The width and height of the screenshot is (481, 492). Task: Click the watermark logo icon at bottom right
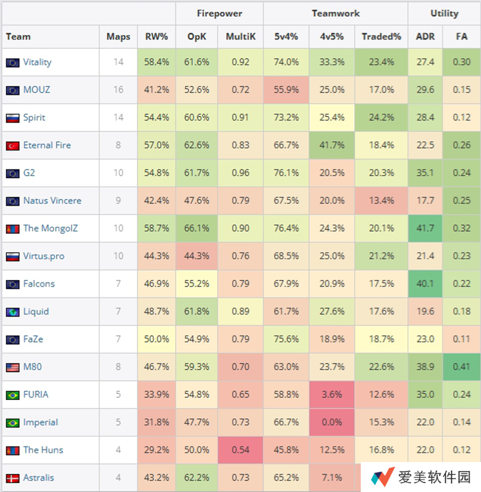click(382, 477)
